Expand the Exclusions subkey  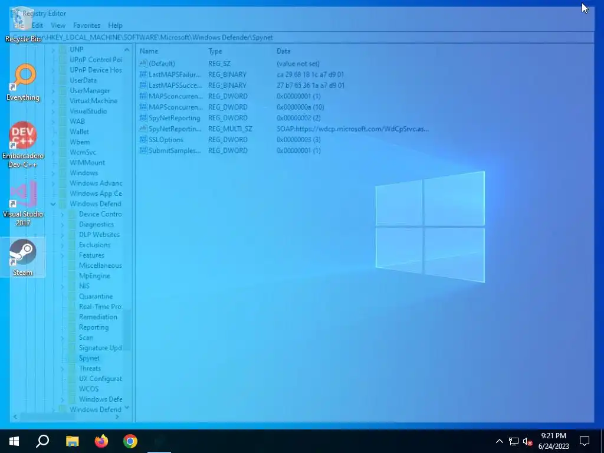tap(63, 245)
